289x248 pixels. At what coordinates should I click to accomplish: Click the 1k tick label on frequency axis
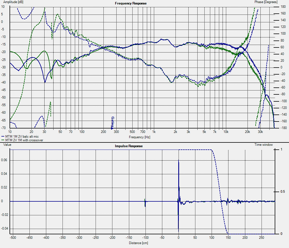pos(154,132)
